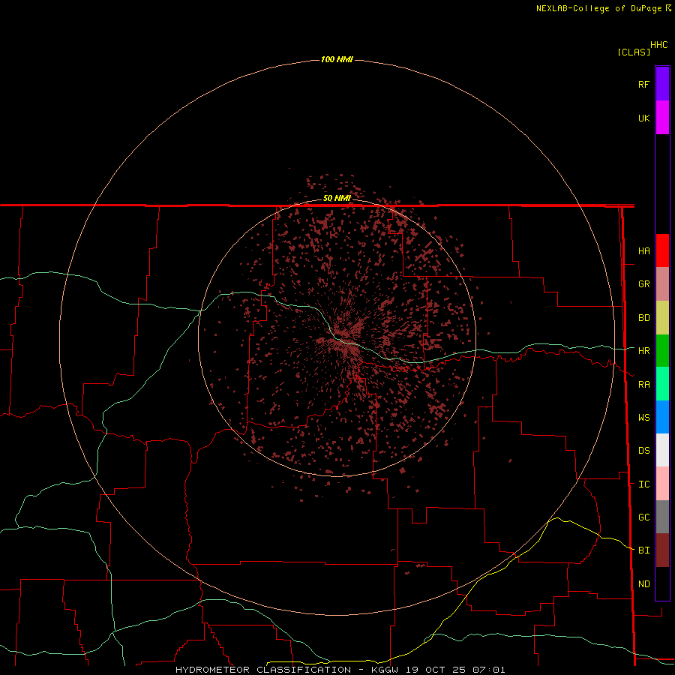Select the BD yellow color swatch
675x675 pixels.
click(x=662, y=318)
